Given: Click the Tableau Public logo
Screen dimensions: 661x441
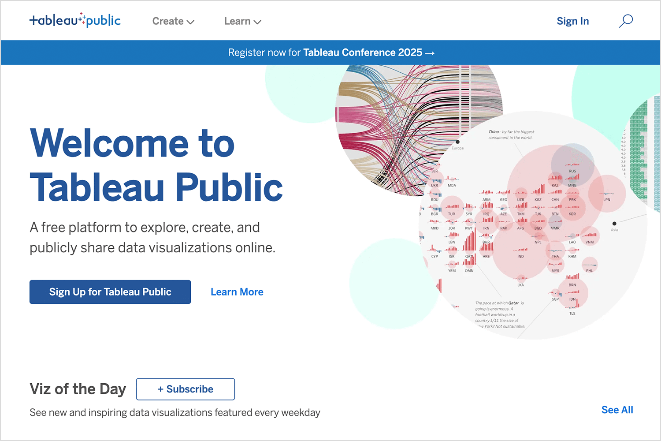Looking at the screenshot, I should 75,20.
